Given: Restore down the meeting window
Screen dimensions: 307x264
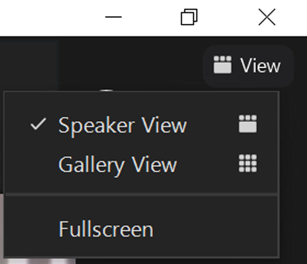Looking at the screenshot, I should [x=189, y=17].
